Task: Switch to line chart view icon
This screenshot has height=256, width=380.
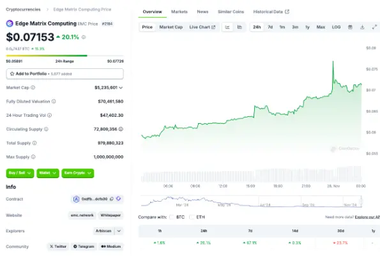Action: (x=227, y=27)
